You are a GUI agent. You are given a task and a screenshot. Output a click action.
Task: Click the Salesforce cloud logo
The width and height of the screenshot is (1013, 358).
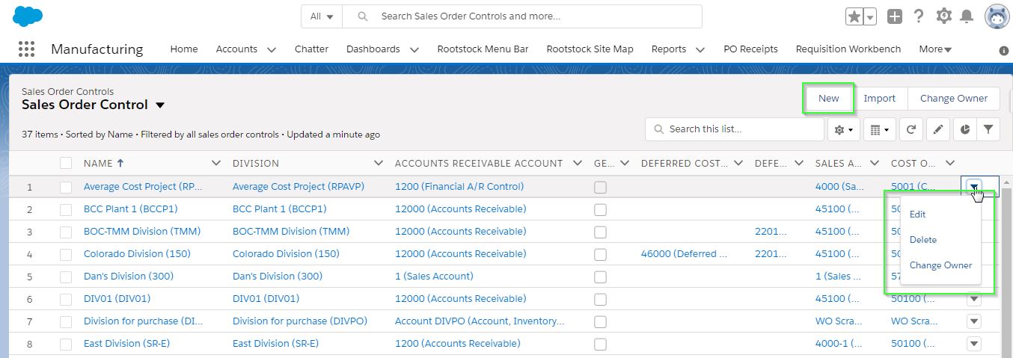click(x=28, y=16)
